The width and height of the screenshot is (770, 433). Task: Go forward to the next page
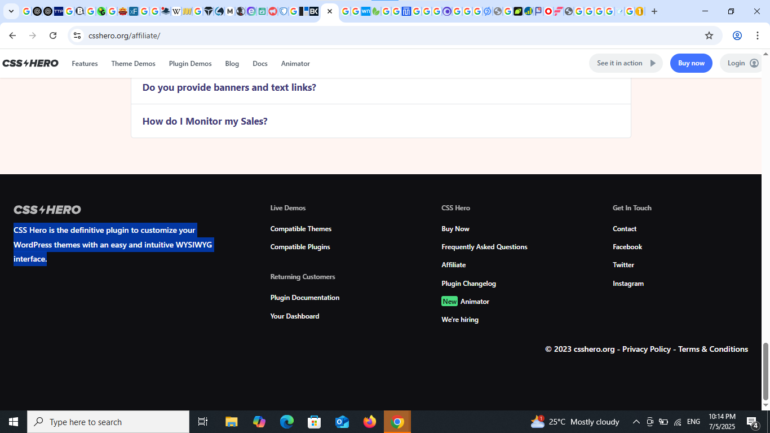[x=33, y=36]
